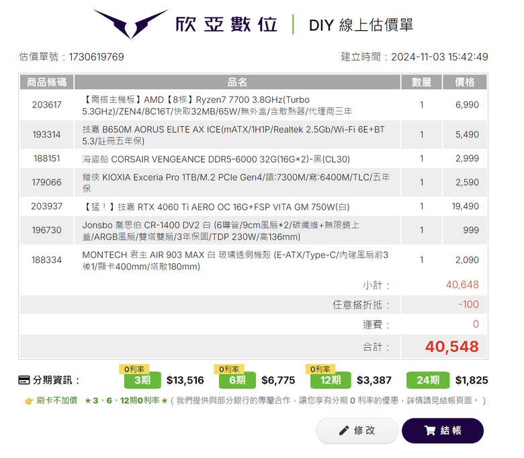Viewport: 524px width, 458px height.
Task: Click the bank partnership note in parentheses
Action: point(328,400)
